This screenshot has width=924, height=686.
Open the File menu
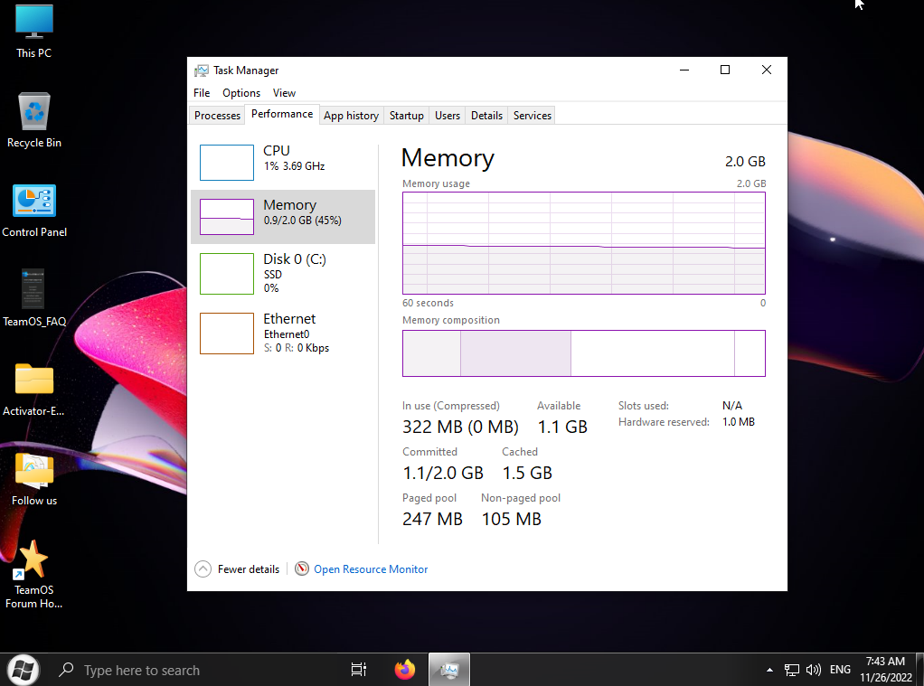pyautogui.click(x=202, y=93)
